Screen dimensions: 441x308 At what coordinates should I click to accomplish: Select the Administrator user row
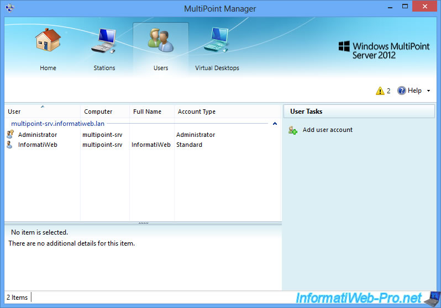143,135
